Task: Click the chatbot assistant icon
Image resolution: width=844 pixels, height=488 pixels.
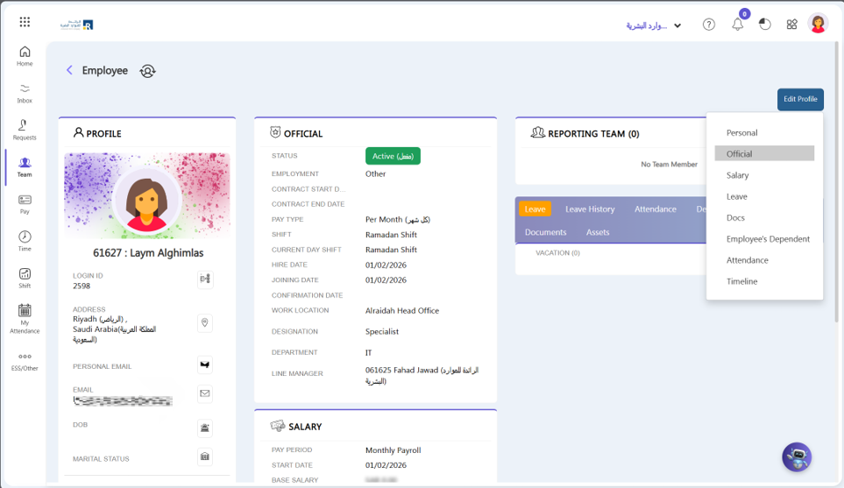Action: pyautogui.click(x=797, y=456)
